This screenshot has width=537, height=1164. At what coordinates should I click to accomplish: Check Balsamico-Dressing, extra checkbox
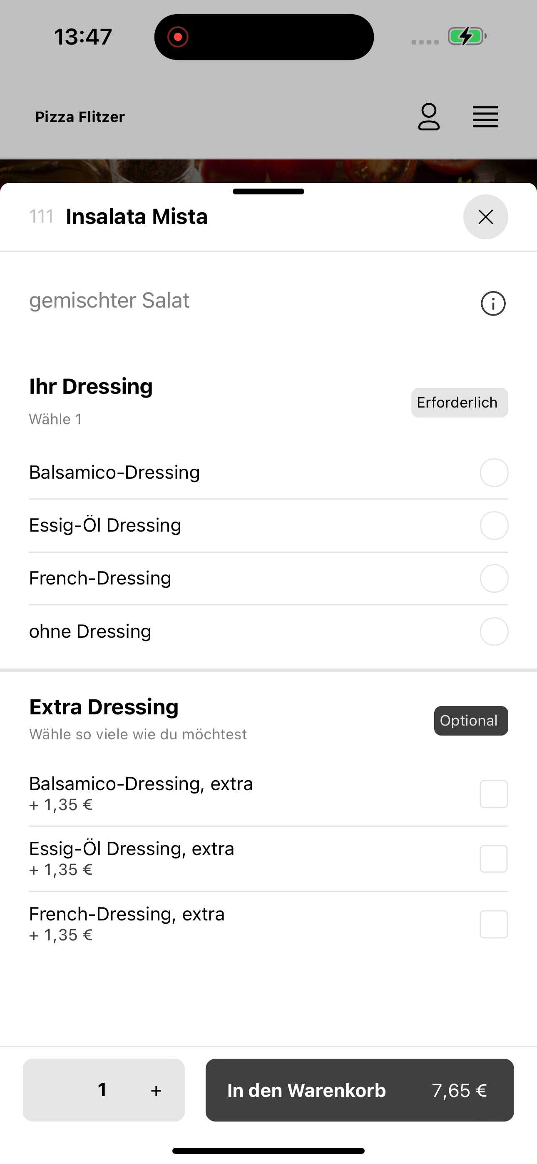point(494,794)
